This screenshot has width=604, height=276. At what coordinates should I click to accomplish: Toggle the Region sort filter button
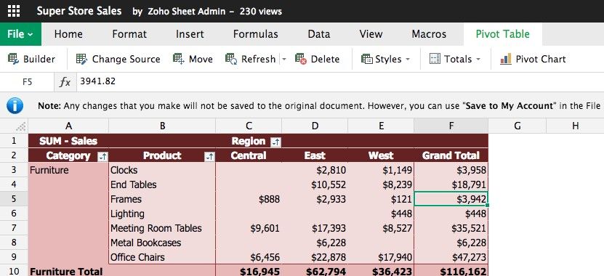pyautogui.click(x=275, y=142)
